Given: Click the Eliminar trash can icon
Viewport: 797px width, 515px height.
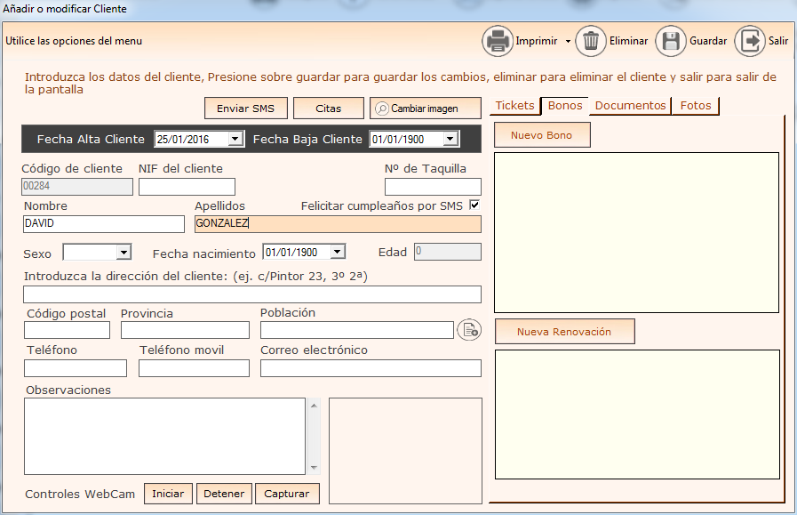Looking at the screenshot, I should [x=591, y=41].
